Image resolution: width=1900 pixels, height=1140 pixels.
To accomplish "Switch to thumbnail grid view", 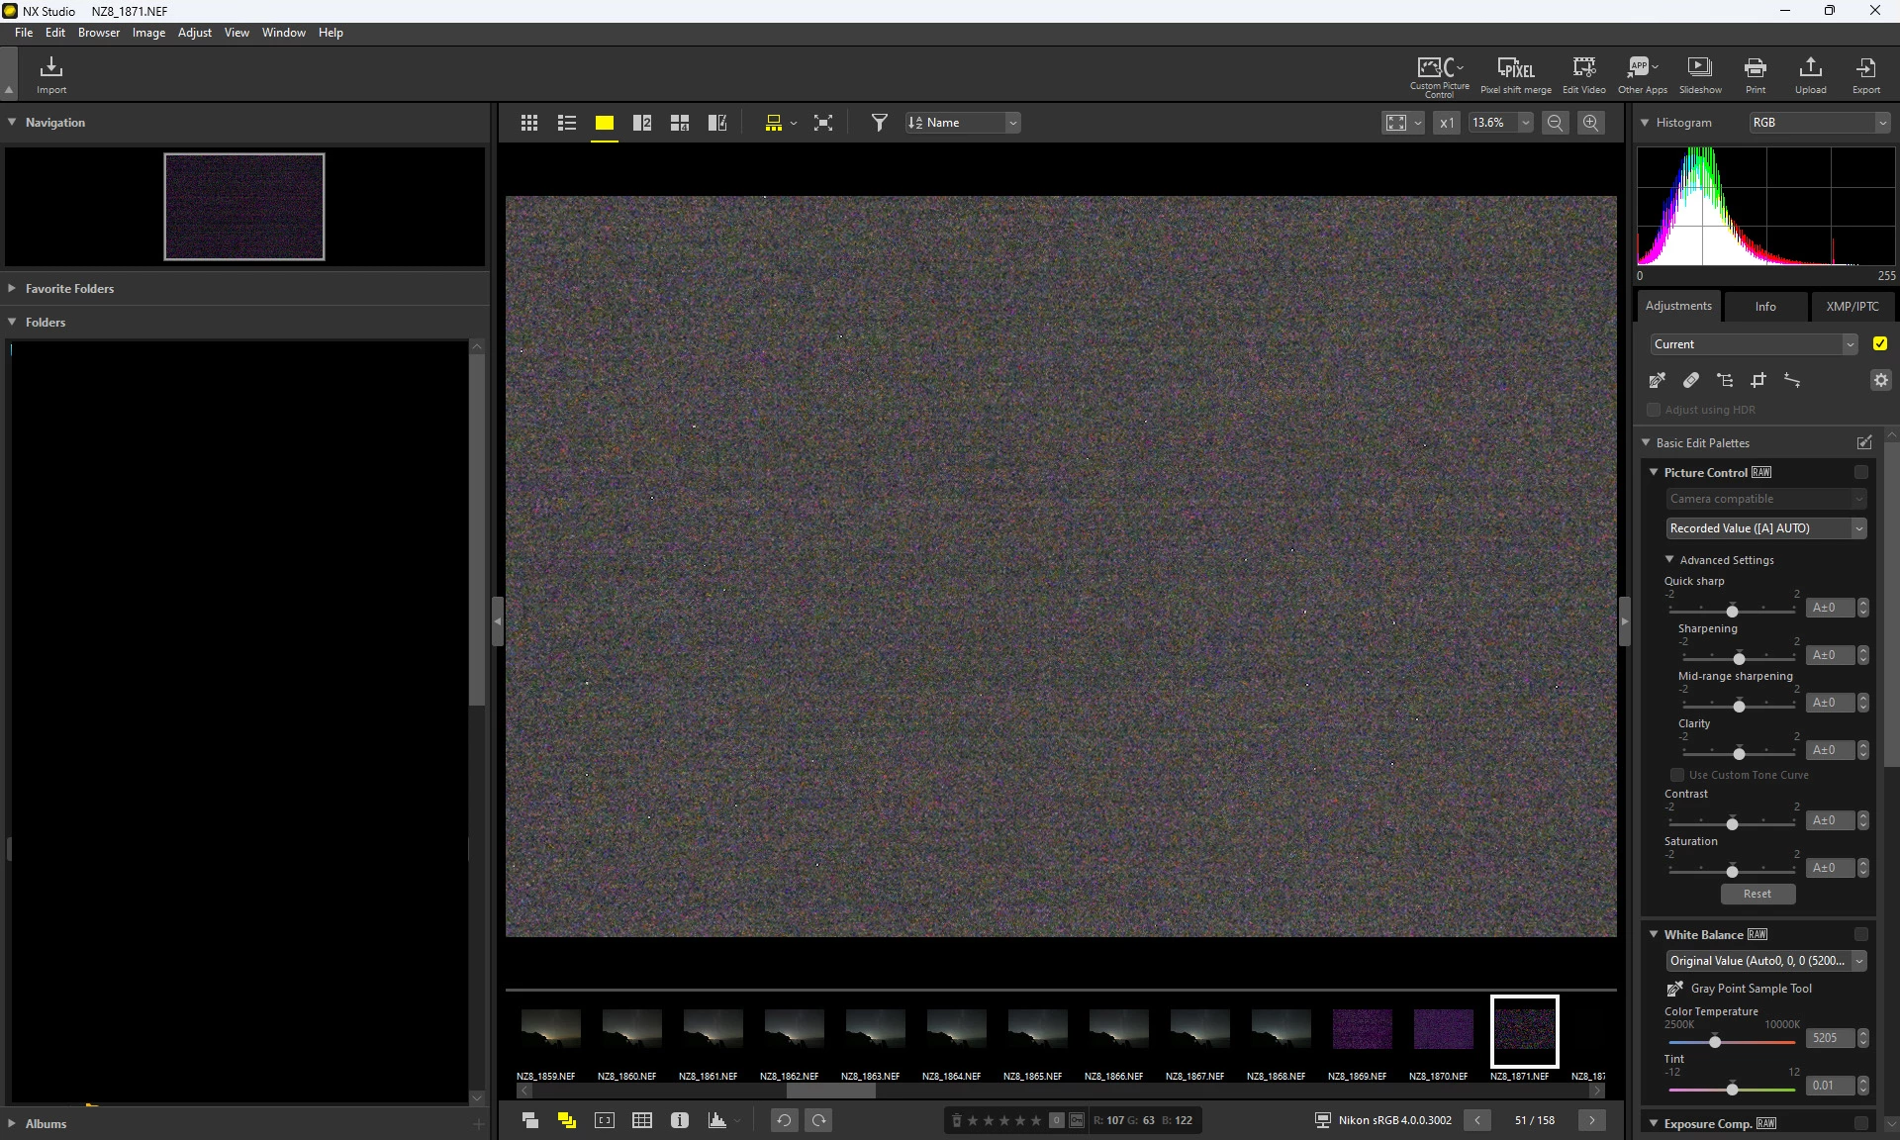I will [x=529, y=123].
